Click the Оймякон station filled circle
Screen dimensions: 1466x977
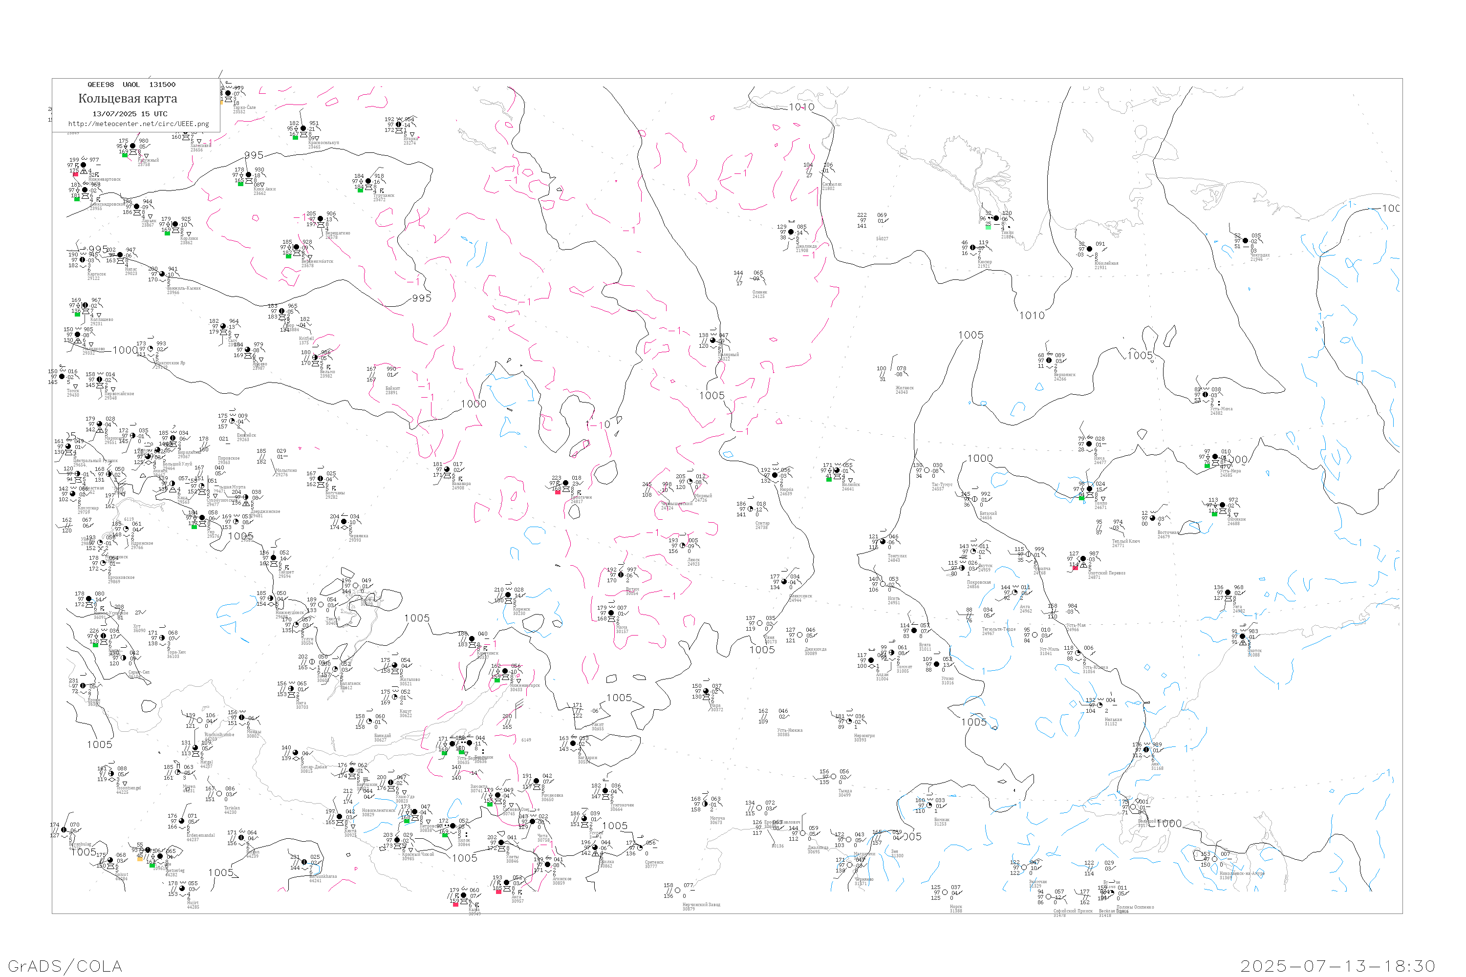1222,505
